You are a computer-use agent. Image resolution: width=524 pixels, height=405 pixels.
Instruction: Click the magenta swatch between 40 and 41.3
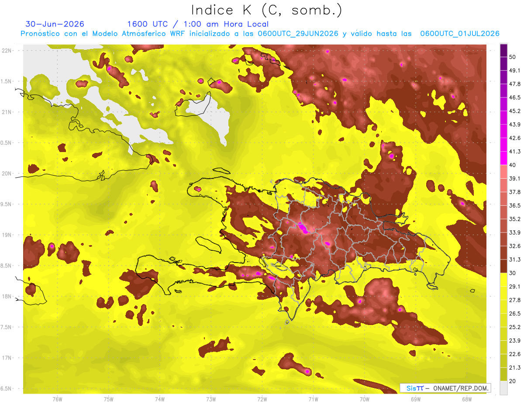pos(503,159)
